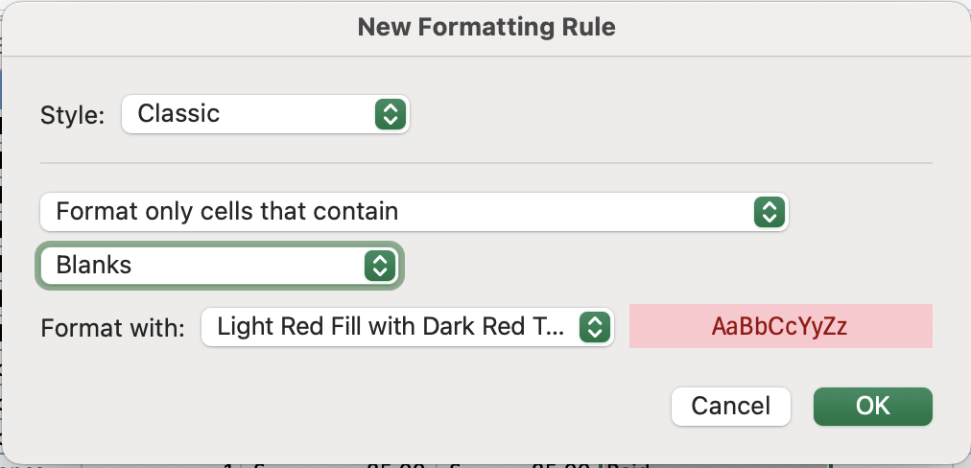Click the AaBbCcYyZz sample text
971x468 pixels.
point(779,327)
